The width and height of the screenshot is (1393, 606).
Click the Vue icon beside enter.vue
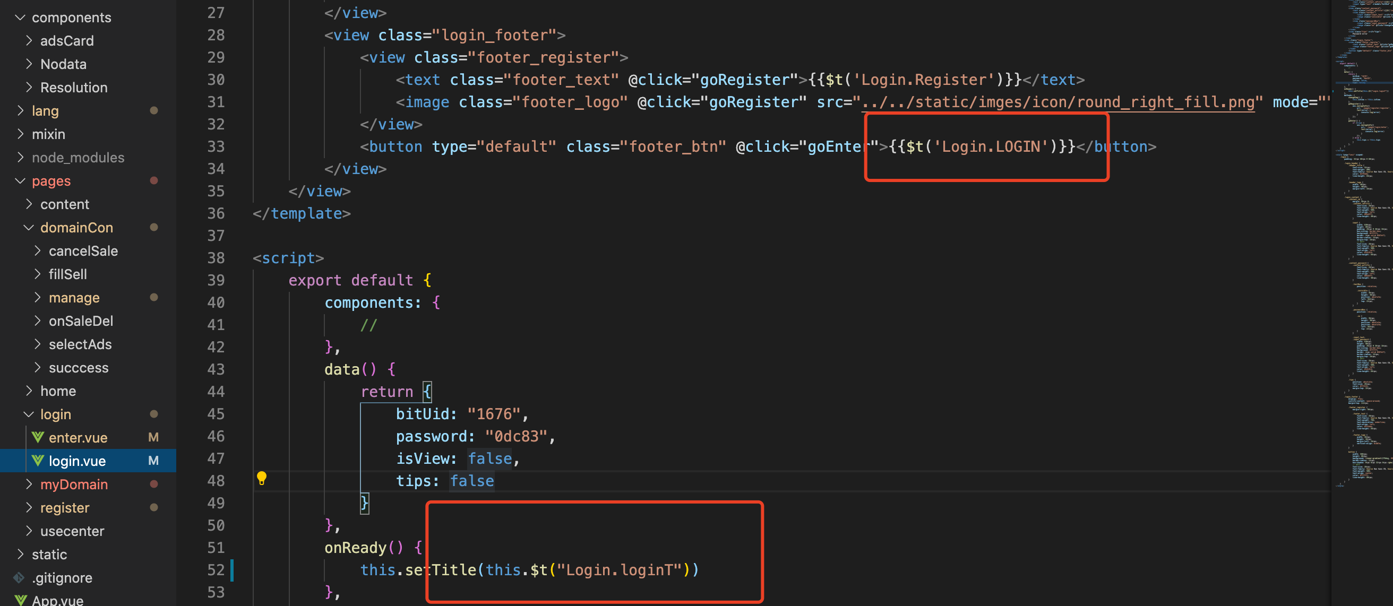(x=38, y=437)
